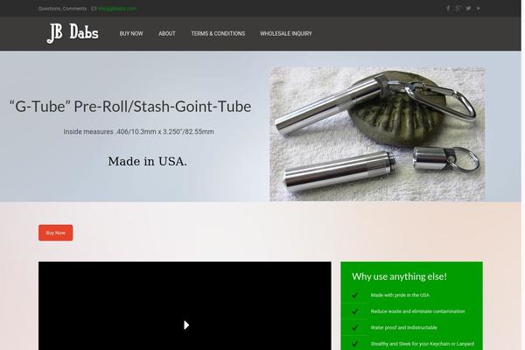525x350 pixels.
Task: Open the Wholesale Inquiry menu item
Action: pyautogui.click(x=286, y=33)
